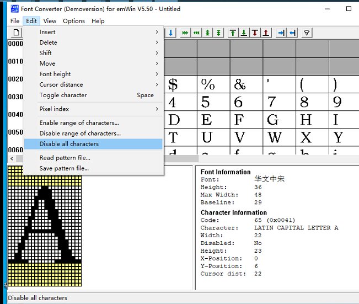This screenshot has height=304, width=359.
Task: Click the green triple down arrows icon
Action: point(218,33)
